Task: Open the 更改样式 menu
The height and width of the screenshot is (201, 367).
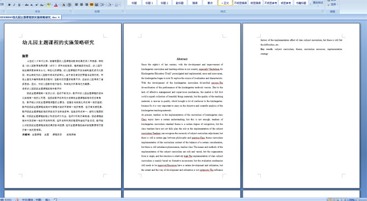Action: click(x=318, y=3)
